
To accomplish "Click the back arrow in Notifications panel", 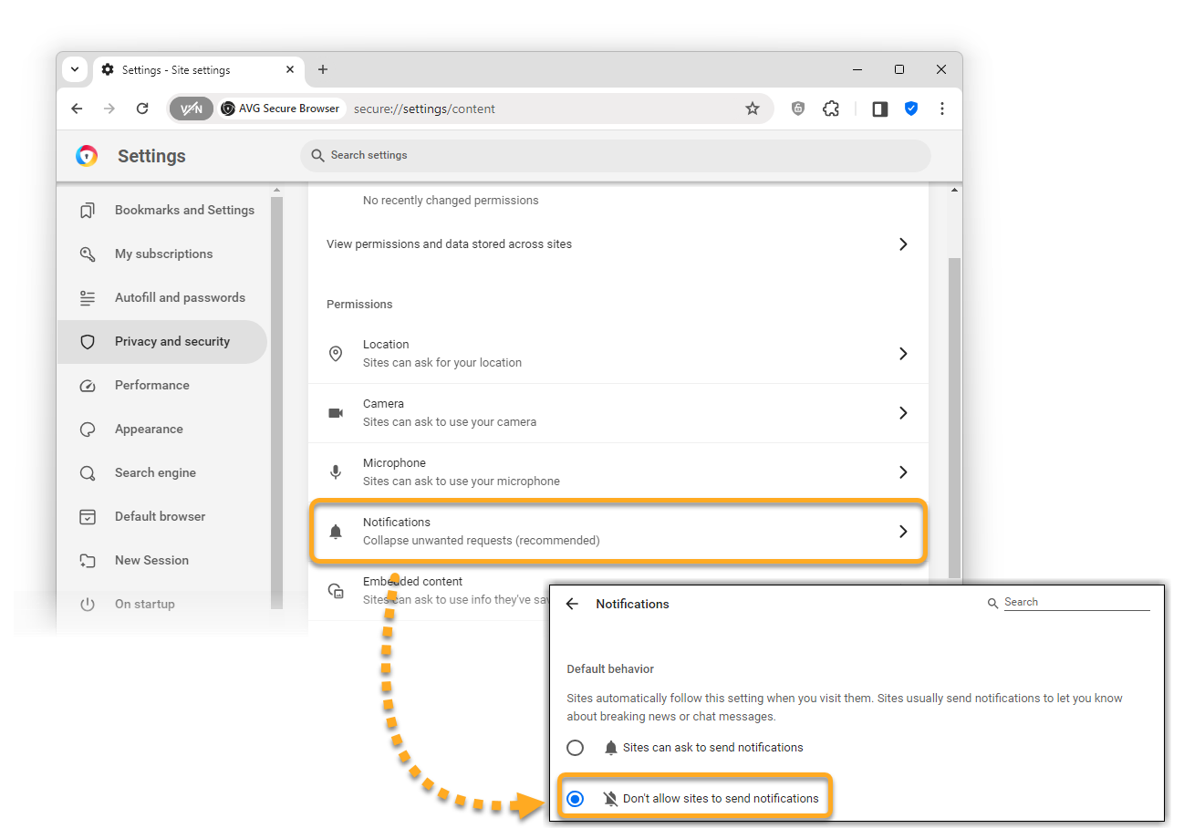I will point(573,604).
